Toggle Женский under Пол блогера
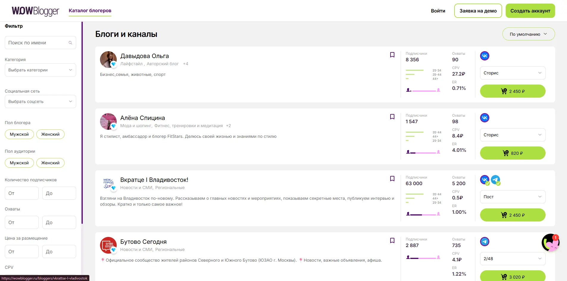This screenshot has width=567, height=281. pyautogui.click(x=50, y=134)
